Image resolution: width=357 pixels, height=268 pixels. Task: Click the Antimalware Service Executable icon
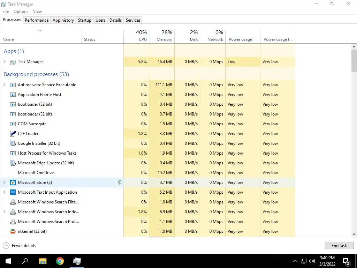13,85
